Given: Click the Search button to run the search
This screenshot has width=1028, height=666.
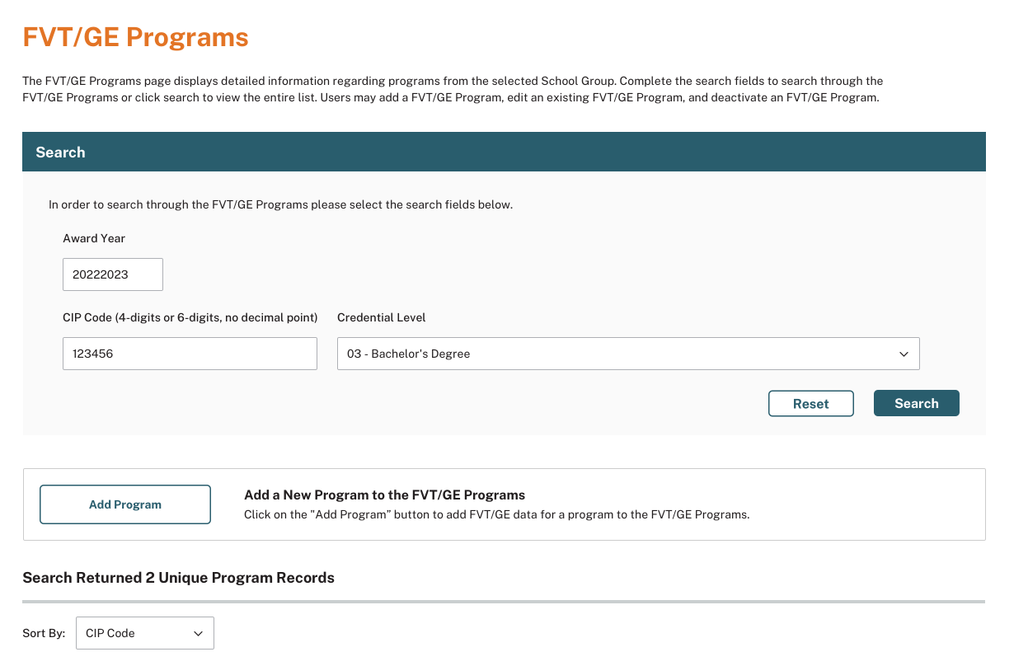Looking at the screenshot, I should [x=916, y=403].
